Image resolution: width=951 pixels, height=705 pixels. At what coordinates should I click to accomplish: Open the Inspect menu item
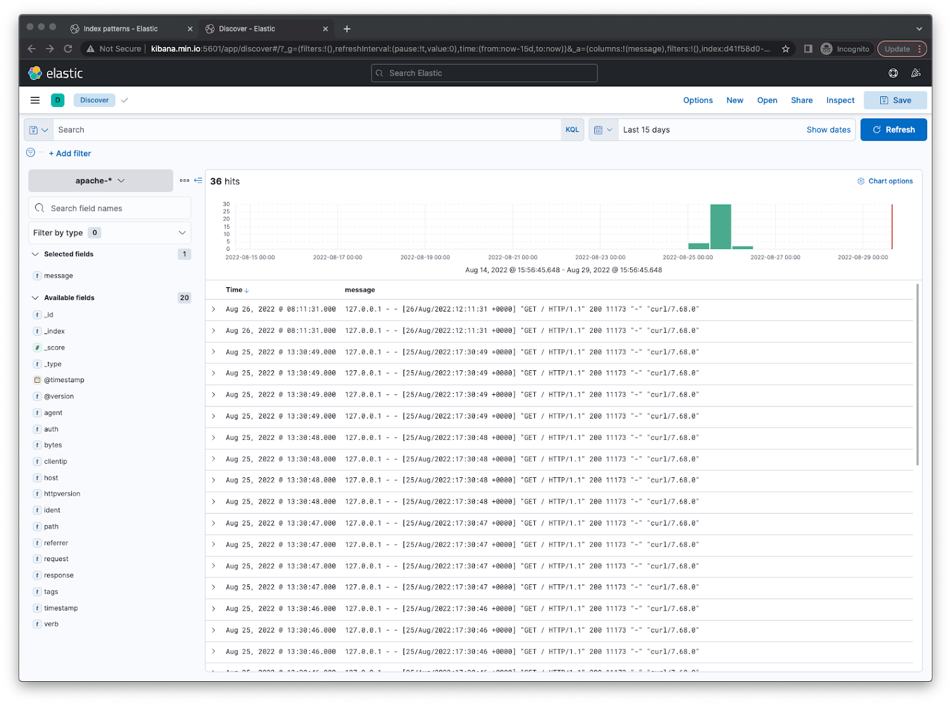[x=840, y=100]
